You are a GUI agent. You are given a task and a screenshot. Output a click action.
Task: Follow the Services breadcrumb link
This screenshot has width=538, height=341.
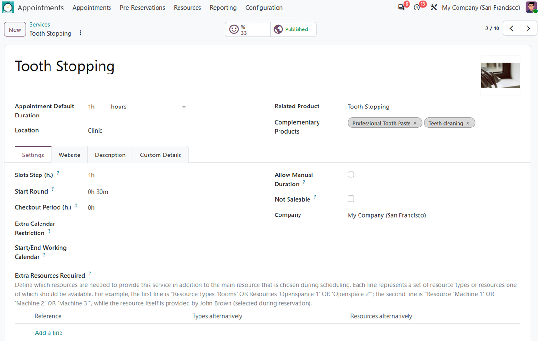pyautogui.click(x=40, y=25)
